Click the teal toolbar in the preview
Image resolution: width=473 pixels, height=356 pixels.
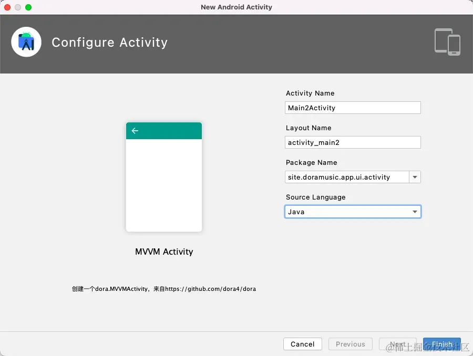168,131
